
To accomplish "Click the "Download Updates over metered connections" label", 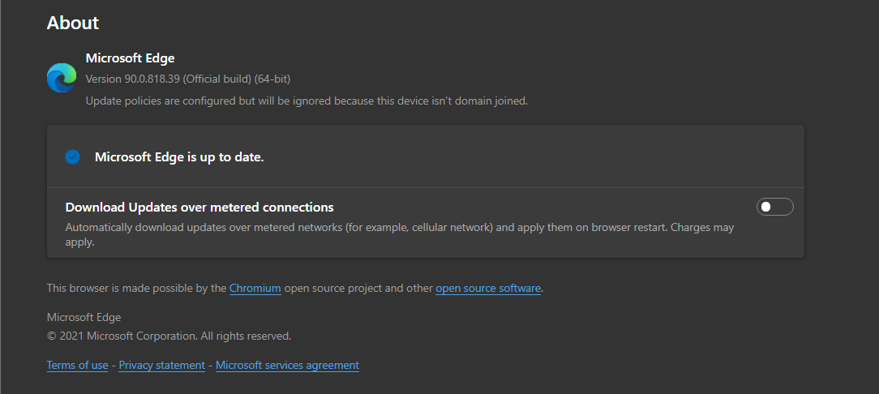I will (199, 208).
